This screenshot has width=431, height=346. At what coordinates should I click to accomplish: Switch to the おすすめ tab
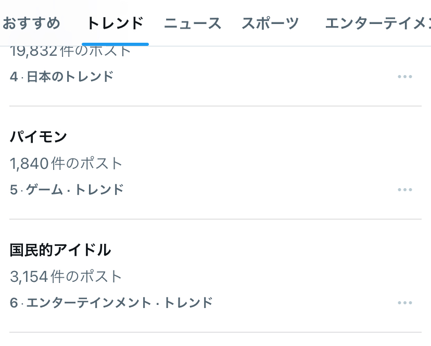31,23
